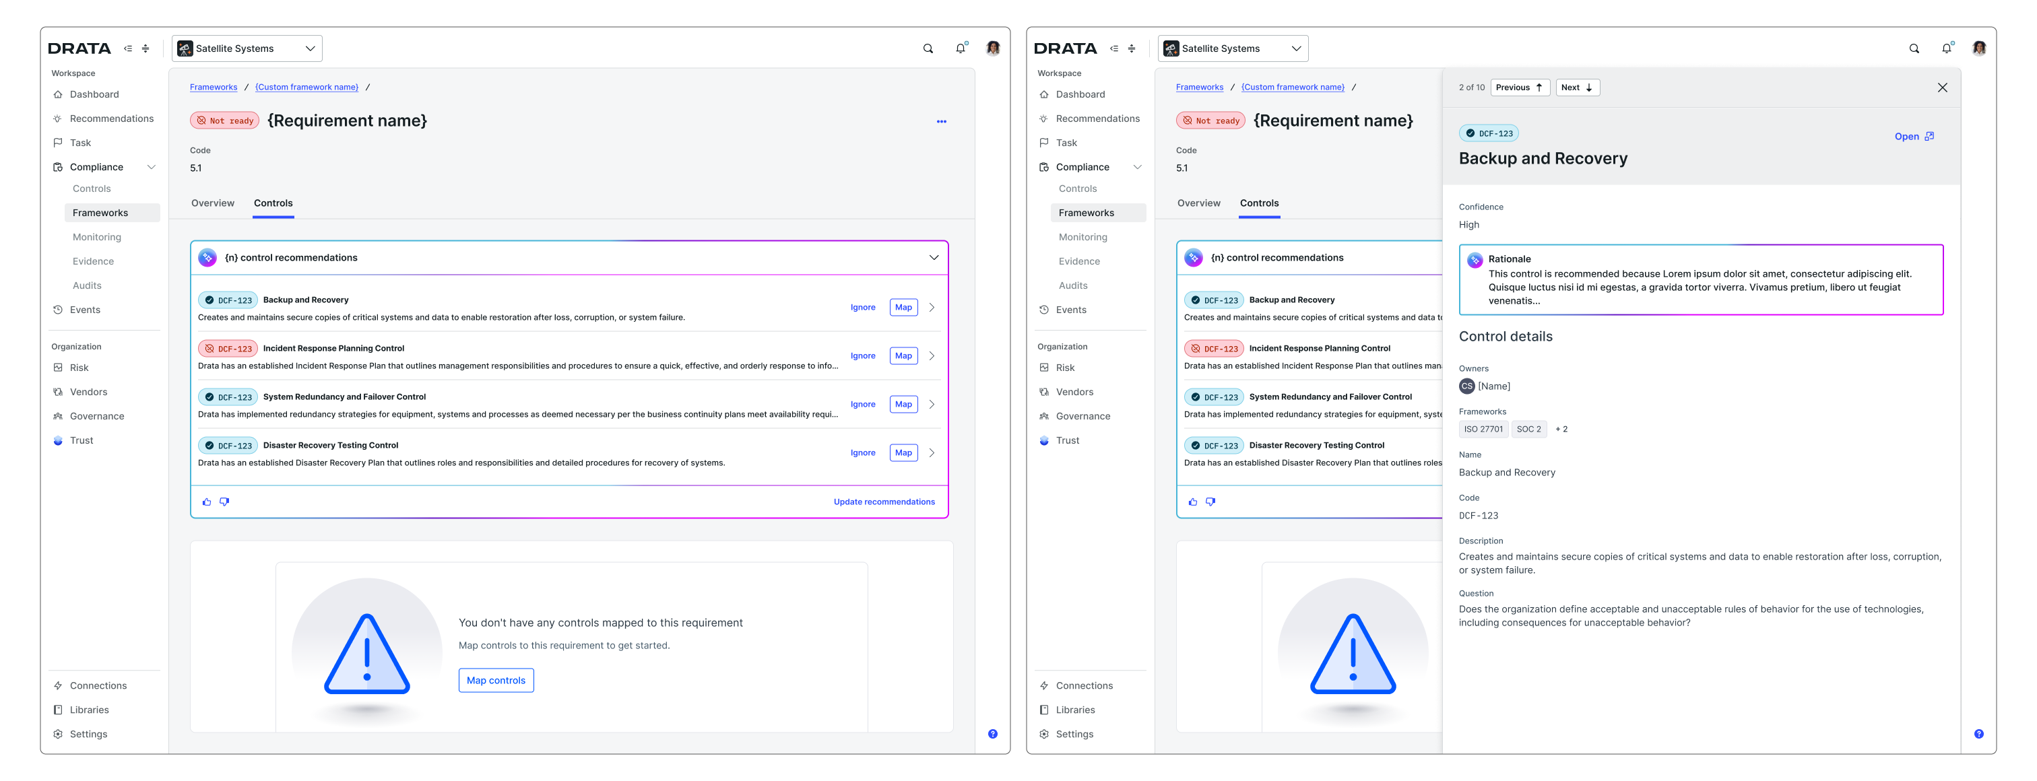Viewport: 2037px width, 781px height.
Task: Click thumbs up icon in right window
Action: pos(1193,501)
